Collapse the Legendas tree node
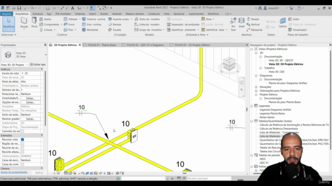The image size is (332, 186). (252, 106)
